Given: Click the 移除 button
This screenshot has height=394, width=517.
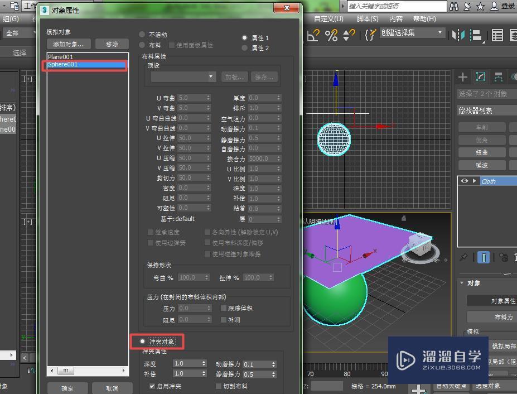Looking at the screenshot, I should pyautogui.click(x=112, y=44).
